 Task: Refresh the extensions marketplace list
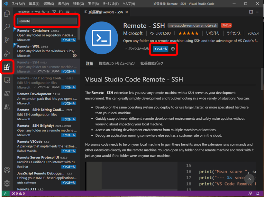pyautogui.click(x=61, y=12)
